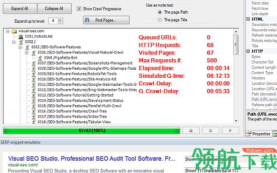The image size is (277, 173).
Task: Click the Expand All button
Action: click(20, 9)
